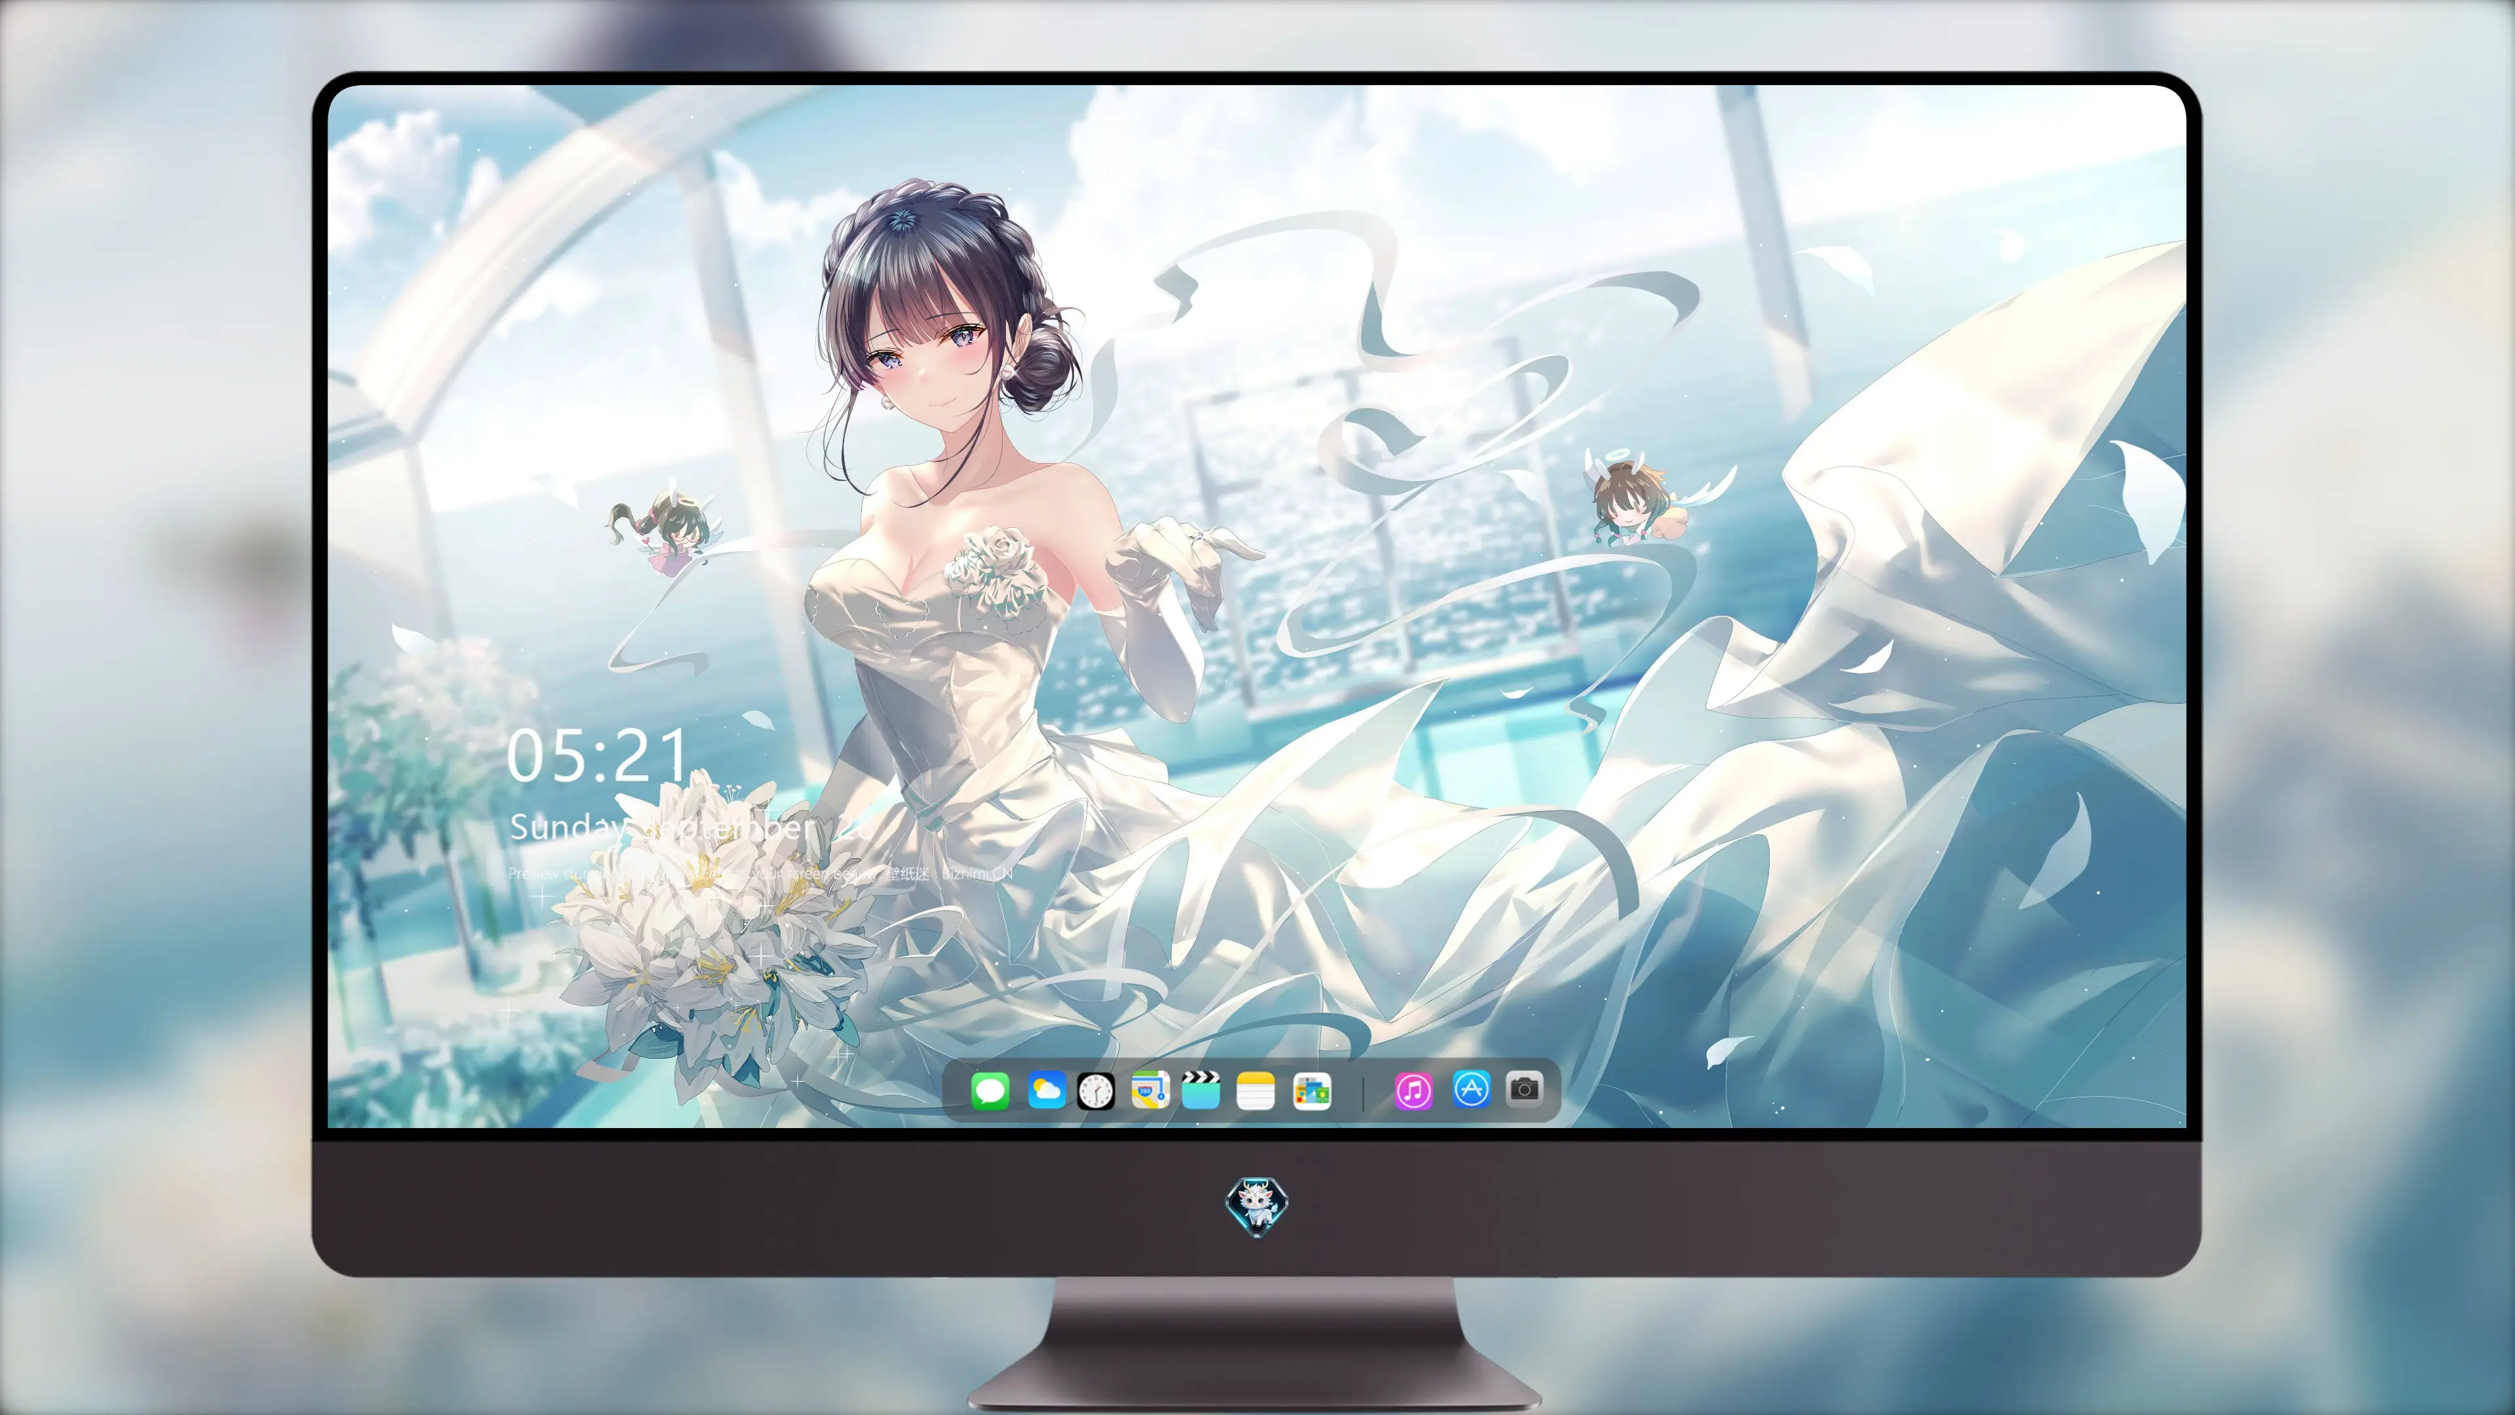Open the clapperboard Videos app in dock
This screenshot has height=1415, width=2515.
coord(1201,1091)
